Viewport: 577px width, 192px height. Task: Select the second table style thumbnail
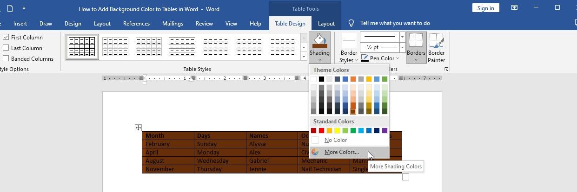[115, 47]
